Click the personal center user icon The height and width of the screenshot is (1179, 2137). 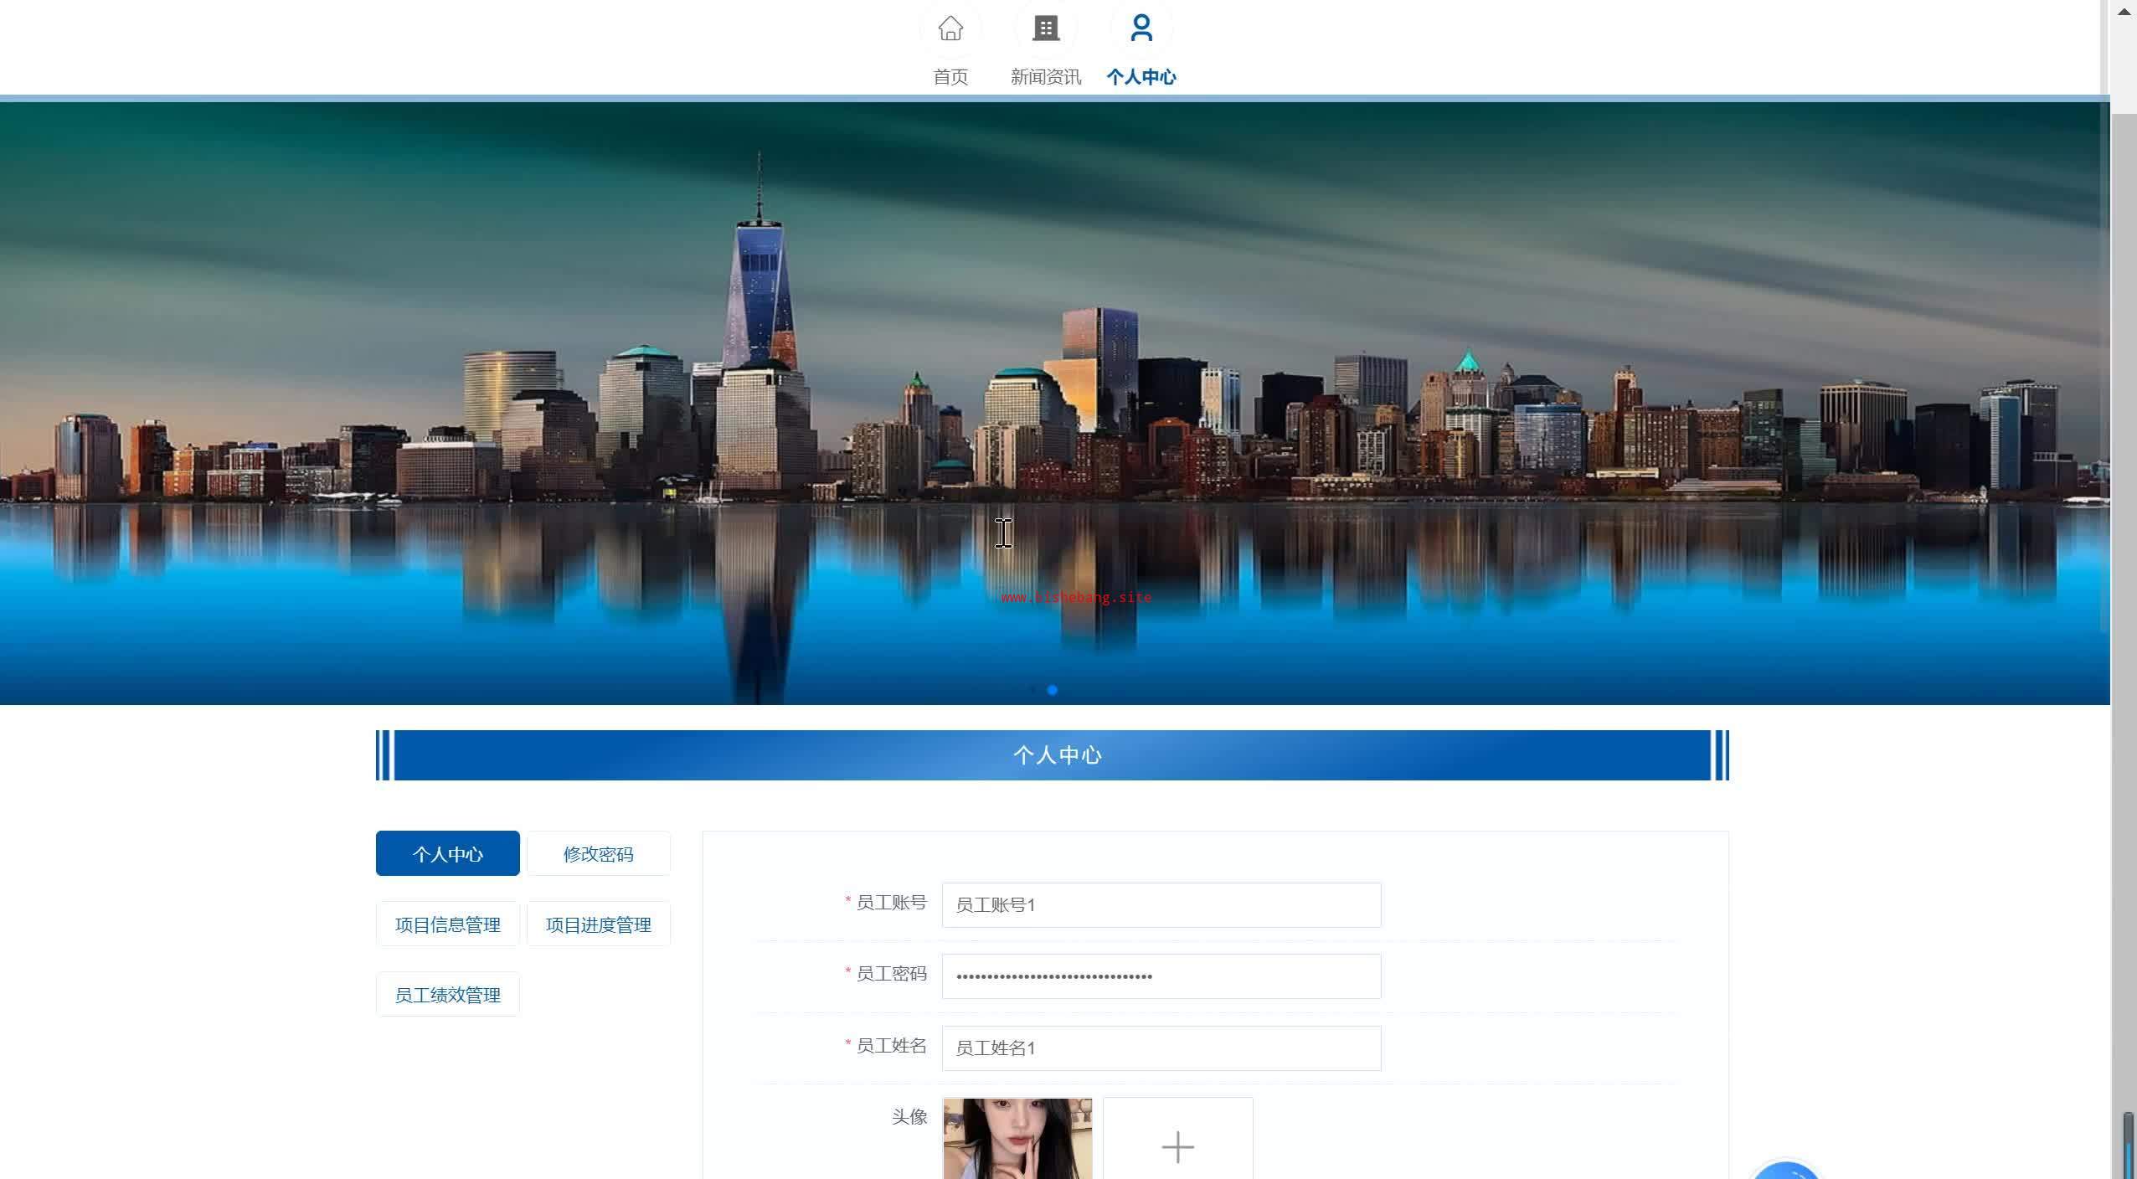pyautogui.click(x=1141, y=28)
